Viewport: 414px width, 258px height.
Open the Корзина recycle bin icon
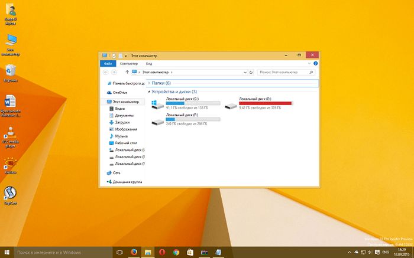click(10, 71)
